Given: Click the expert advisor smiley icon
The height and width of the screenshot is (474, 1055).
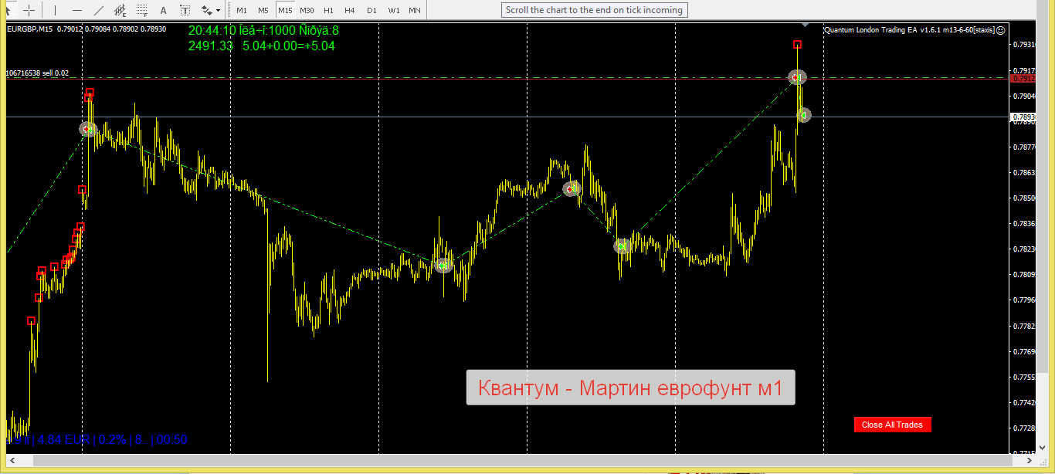Looking at the screenshot, I should [1001, 29].
